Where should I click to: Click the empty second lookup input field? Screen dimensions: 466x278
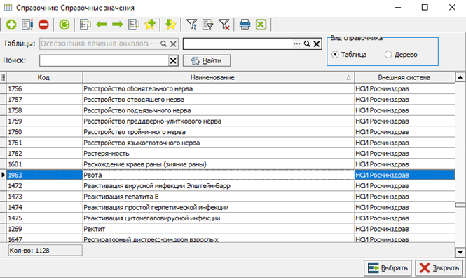tap(238, 44)
